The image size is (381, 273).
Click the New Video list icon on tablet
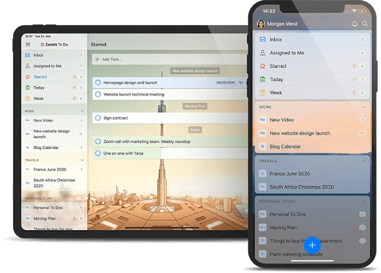(x=27, y=120)
